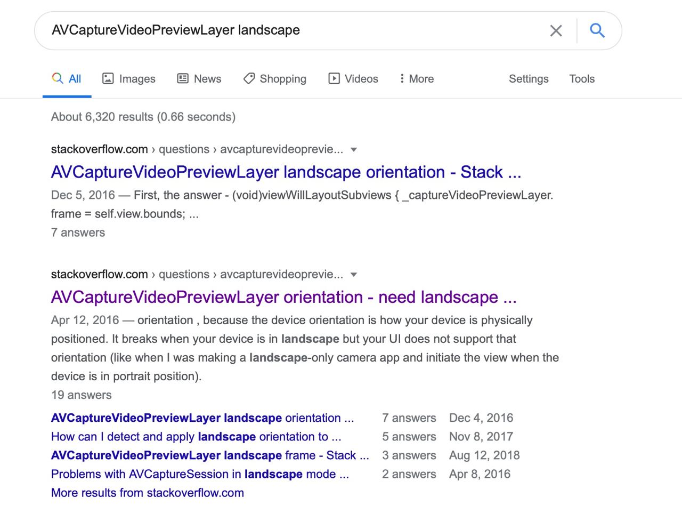This screenshot has height=513, width=682.
Task: Clear the search box with the X icon
Action: tap(556, 30)
